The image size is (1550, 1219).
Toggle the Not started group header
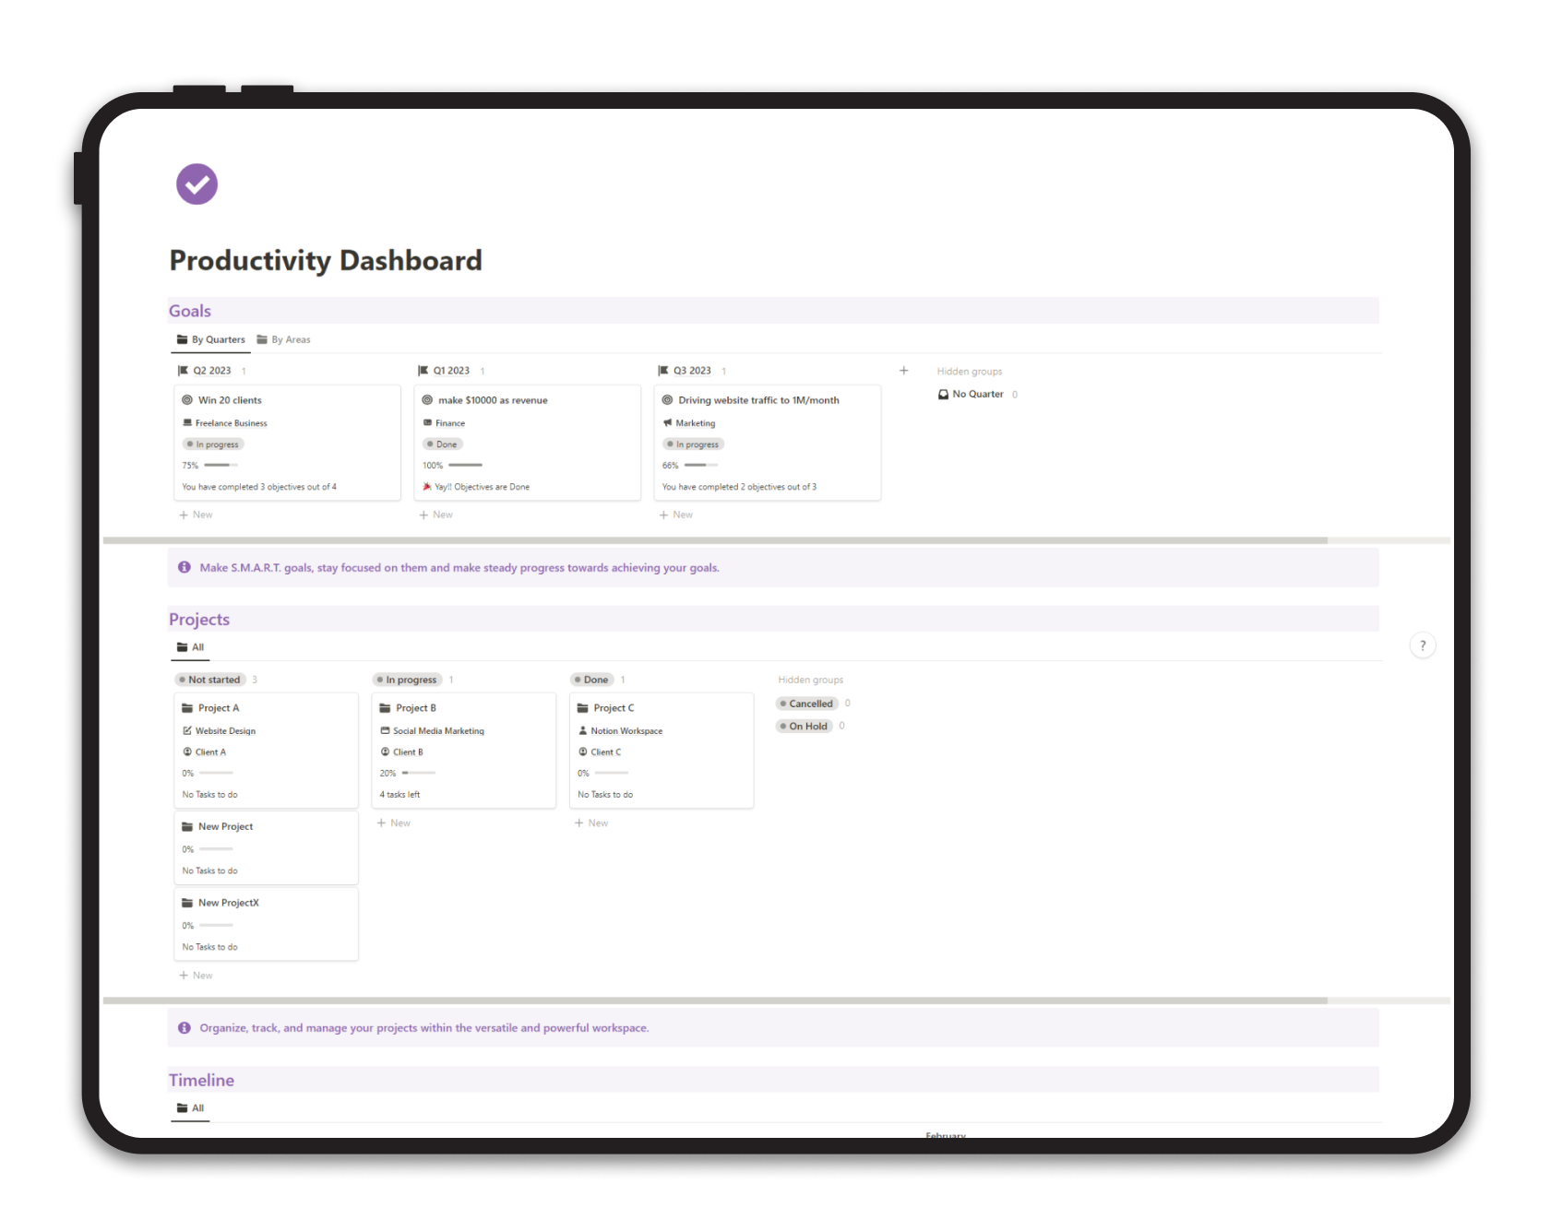coord(213,680)
